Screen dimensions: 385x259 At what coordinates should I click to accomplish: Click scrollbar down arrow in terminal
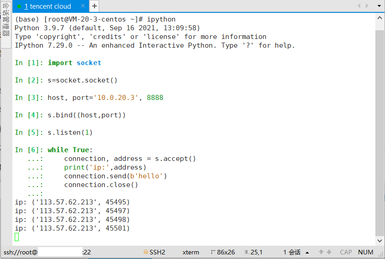click(x=379, y=241)
